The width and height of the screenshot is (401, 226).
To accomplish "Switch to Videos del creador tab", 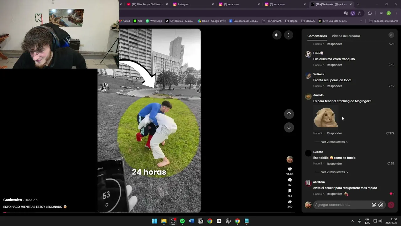I will pyautogui.click(x=346, y=36).
